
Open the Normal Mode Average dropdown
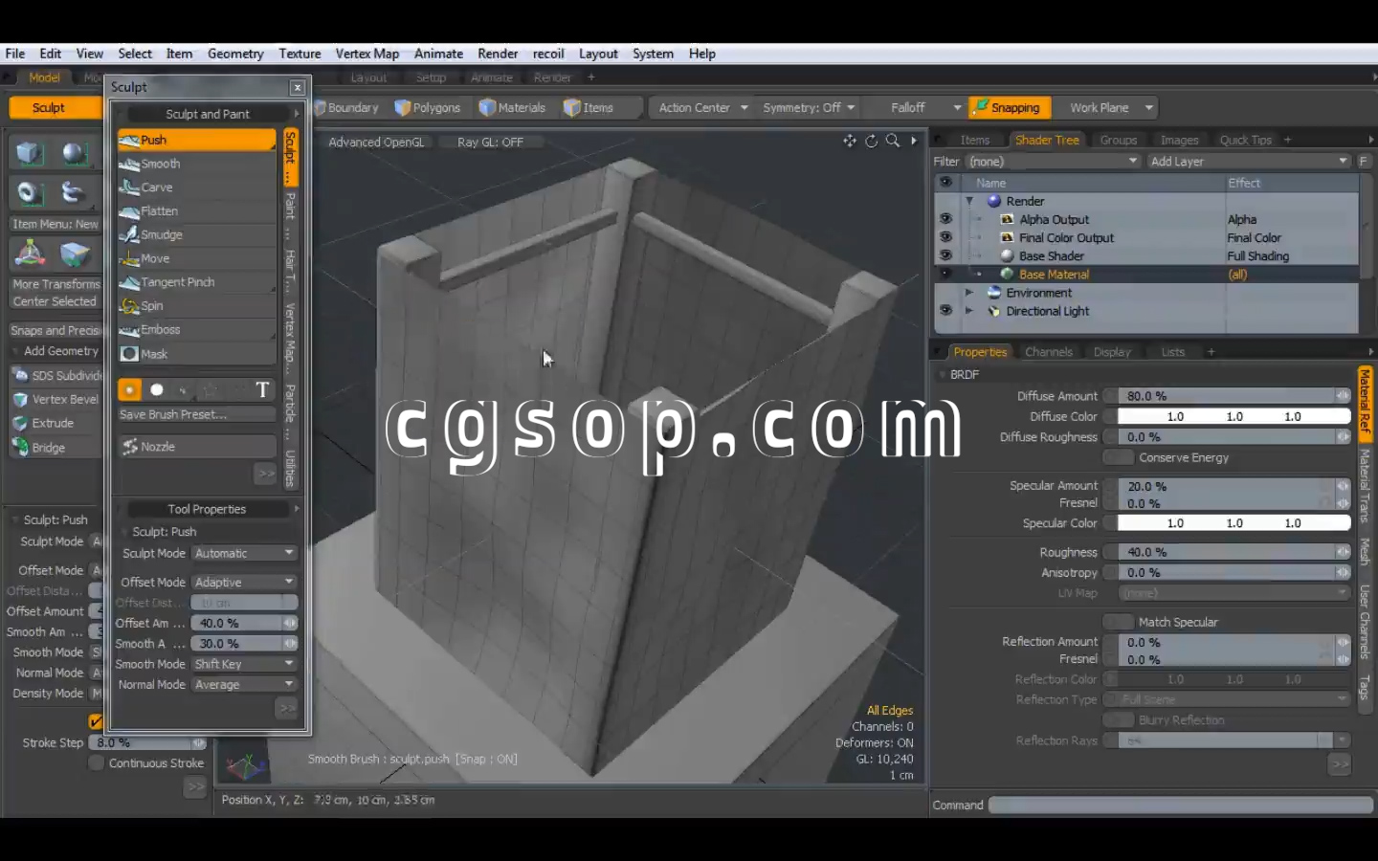[x=244, y=685]
